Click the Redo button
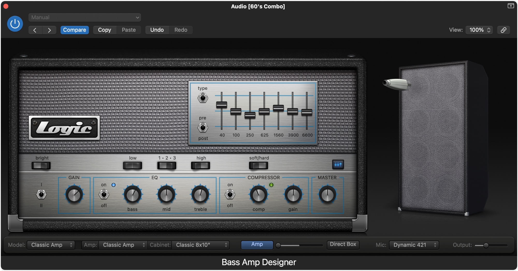Viewport: 518px width, 271px height. tap(181, 30)
